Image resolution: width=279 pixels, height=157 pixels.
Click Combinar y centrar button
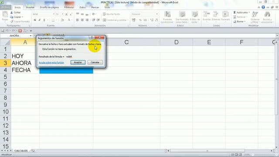[x=115, y=20]
